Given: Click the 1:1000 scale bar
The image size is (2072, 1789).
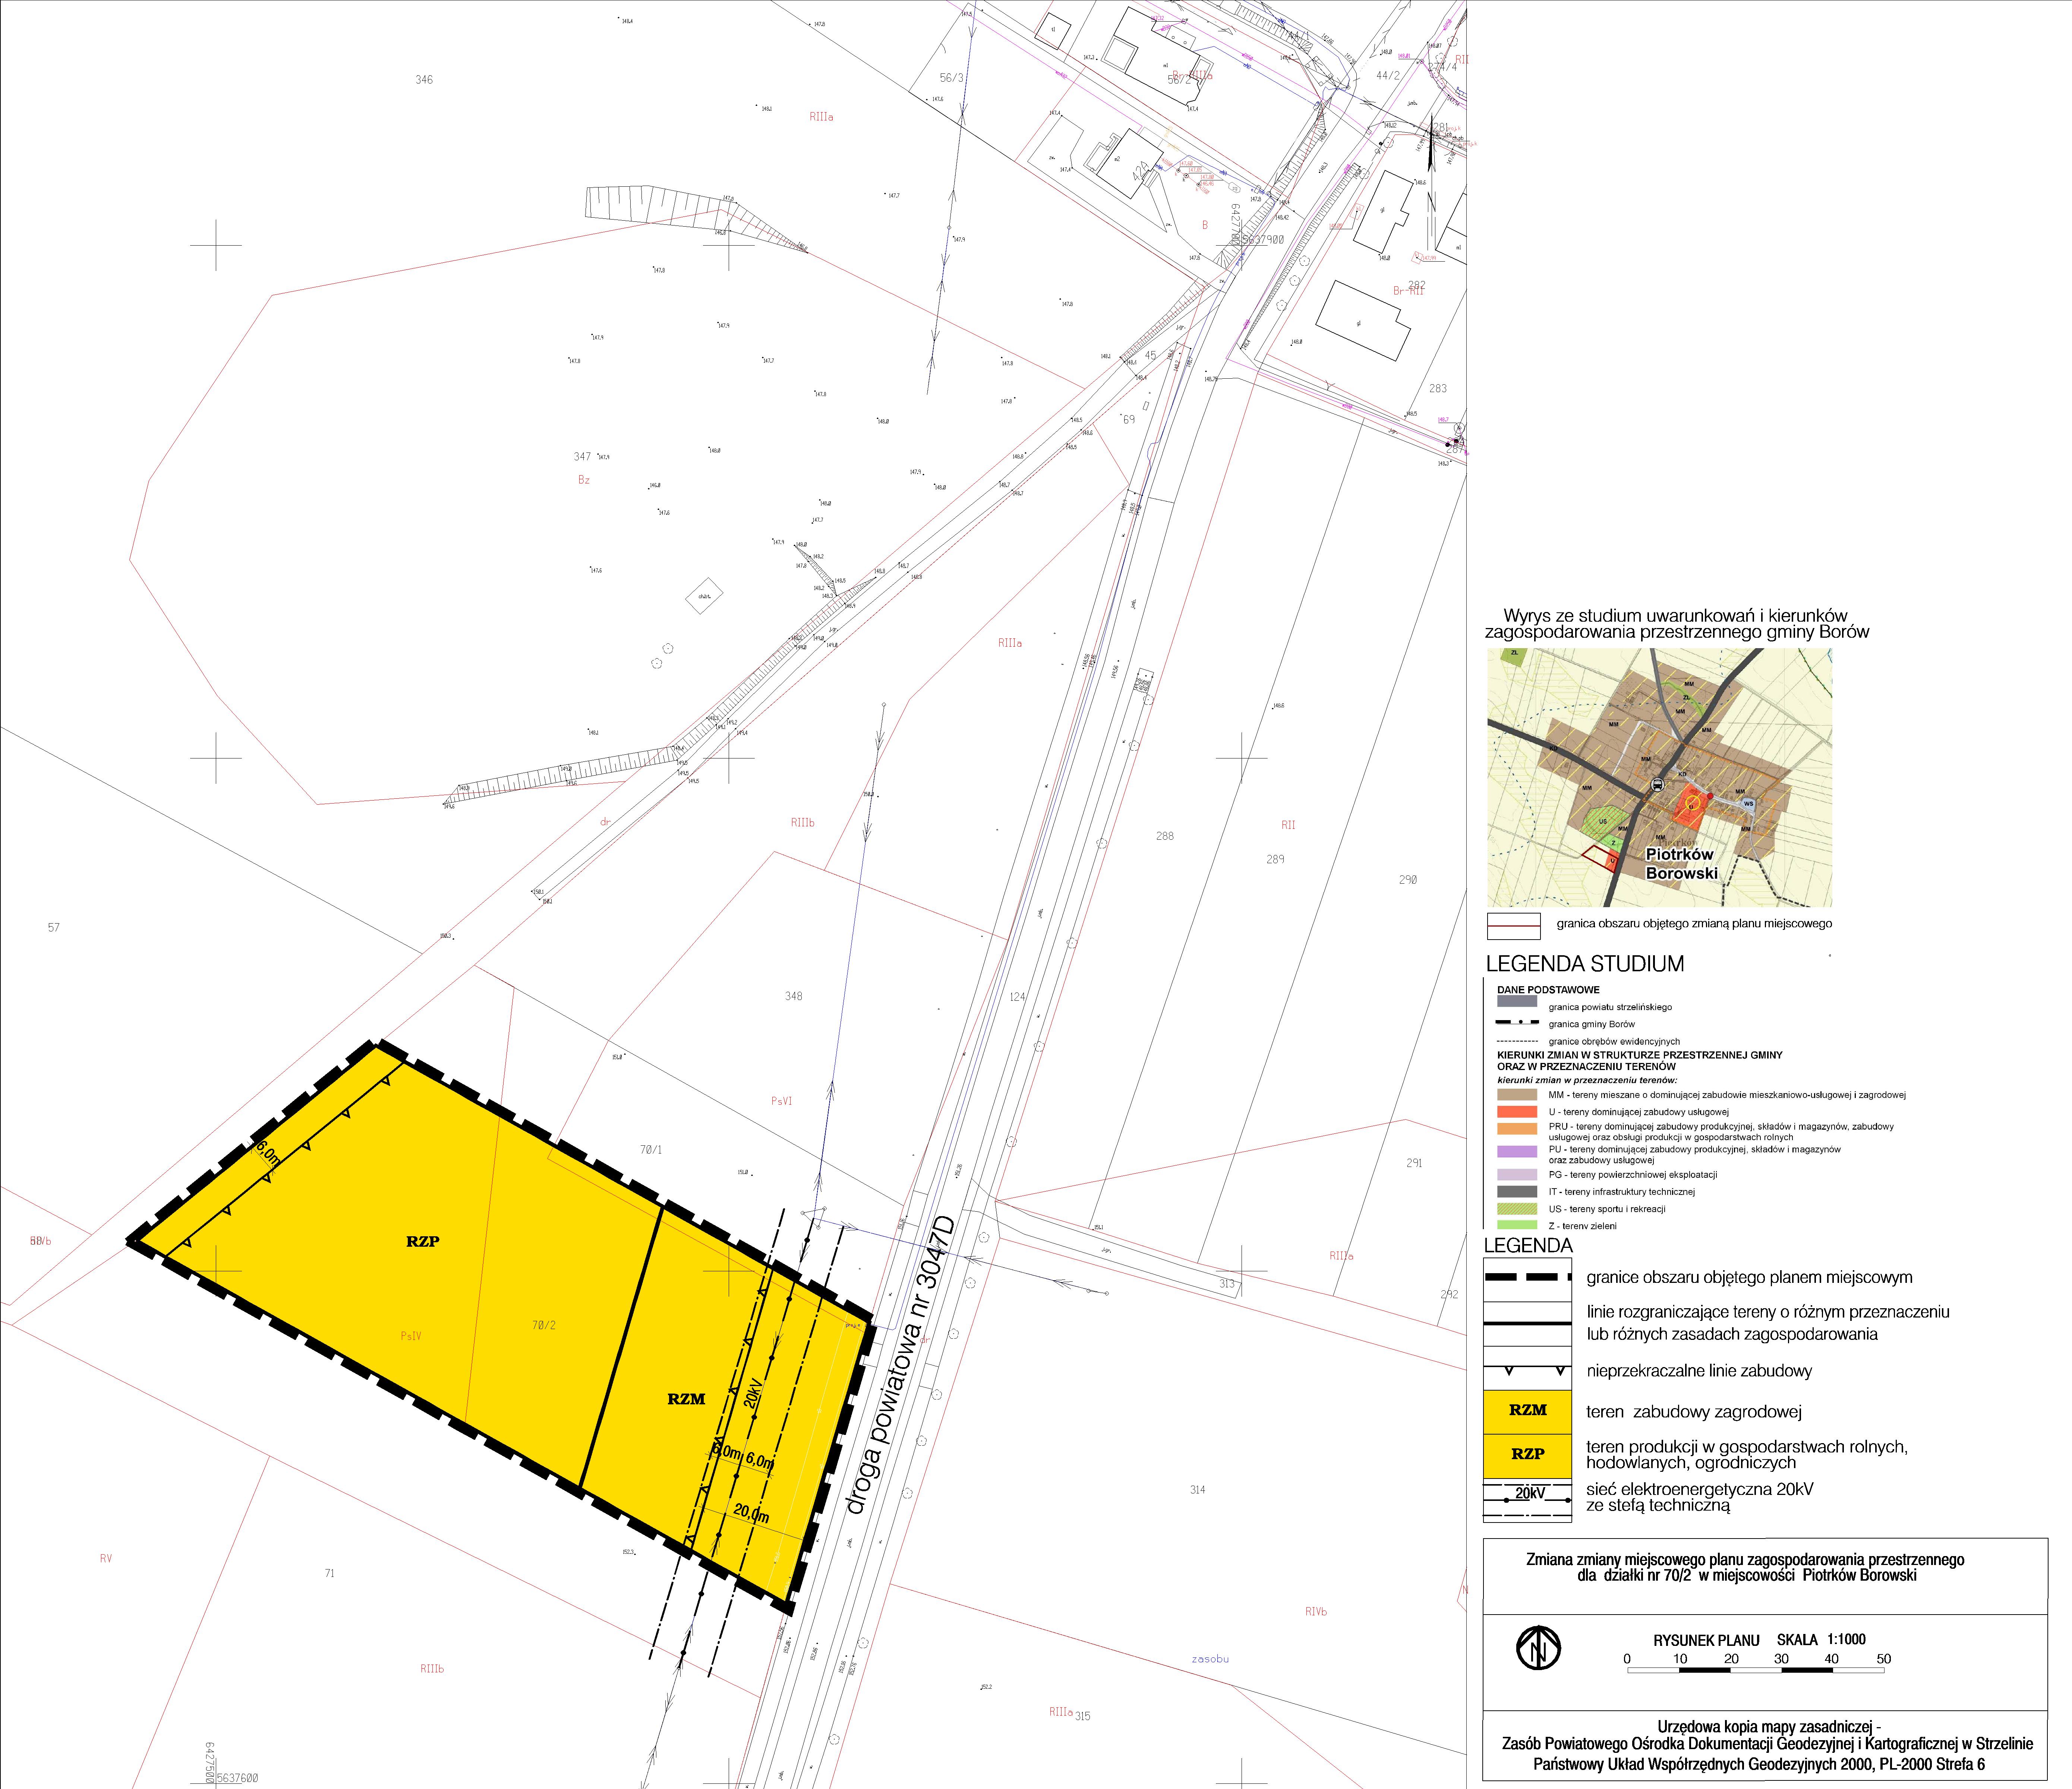Looking at the screenshot, I should [x=1755, y=1670].
